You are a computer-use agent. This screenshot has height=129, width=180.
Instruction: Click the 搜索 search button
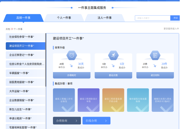175,18
